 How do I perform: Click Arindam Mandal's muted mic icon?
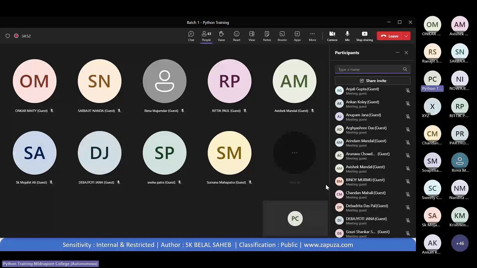408,143
